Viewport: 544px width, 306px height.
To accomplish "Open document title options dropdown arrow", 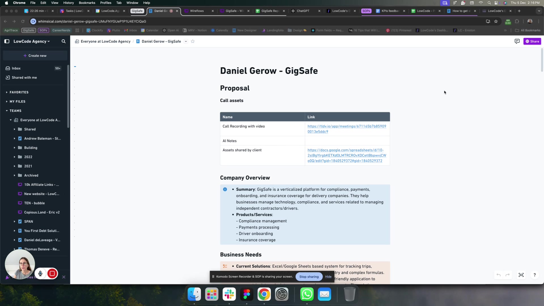I will [x=186, y=41].
